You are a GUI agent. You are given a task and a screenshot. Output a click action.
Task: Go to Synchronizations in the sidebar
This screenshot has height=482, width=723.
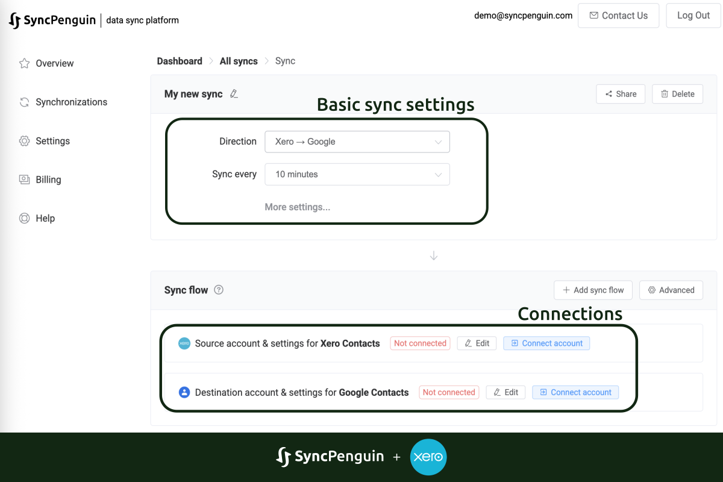point(72,102)
